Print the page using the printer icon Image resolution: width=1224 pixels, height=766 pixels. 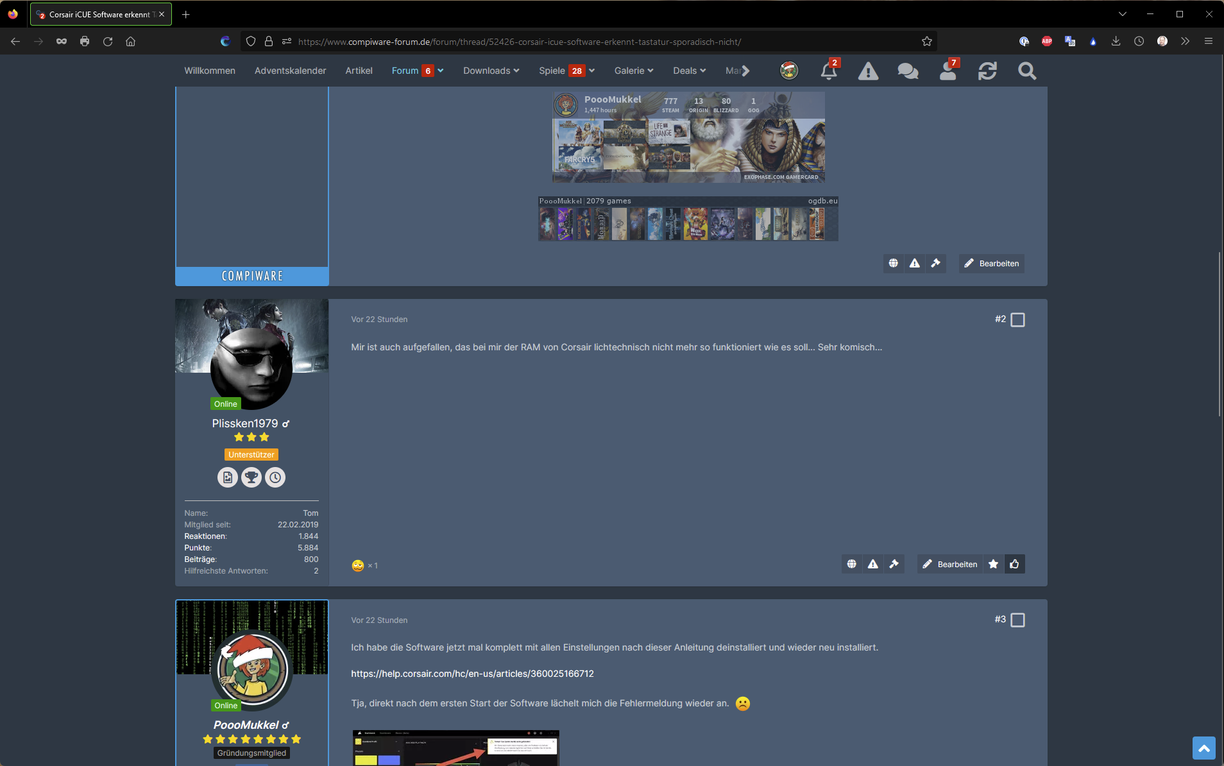coord(85,41)
